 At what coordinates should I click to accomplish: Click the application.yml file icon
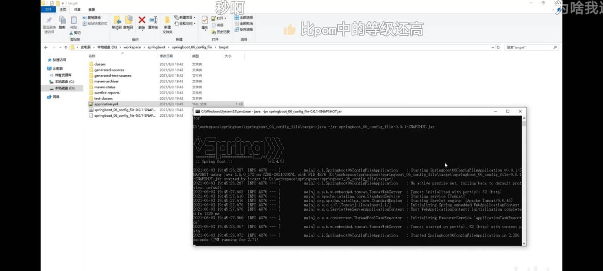[x=91, y=104]
